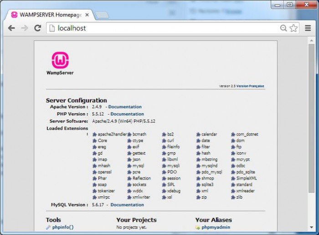319x235 pixels.
Task: Bookmark this page with the star icon
Action: point(293,28)
